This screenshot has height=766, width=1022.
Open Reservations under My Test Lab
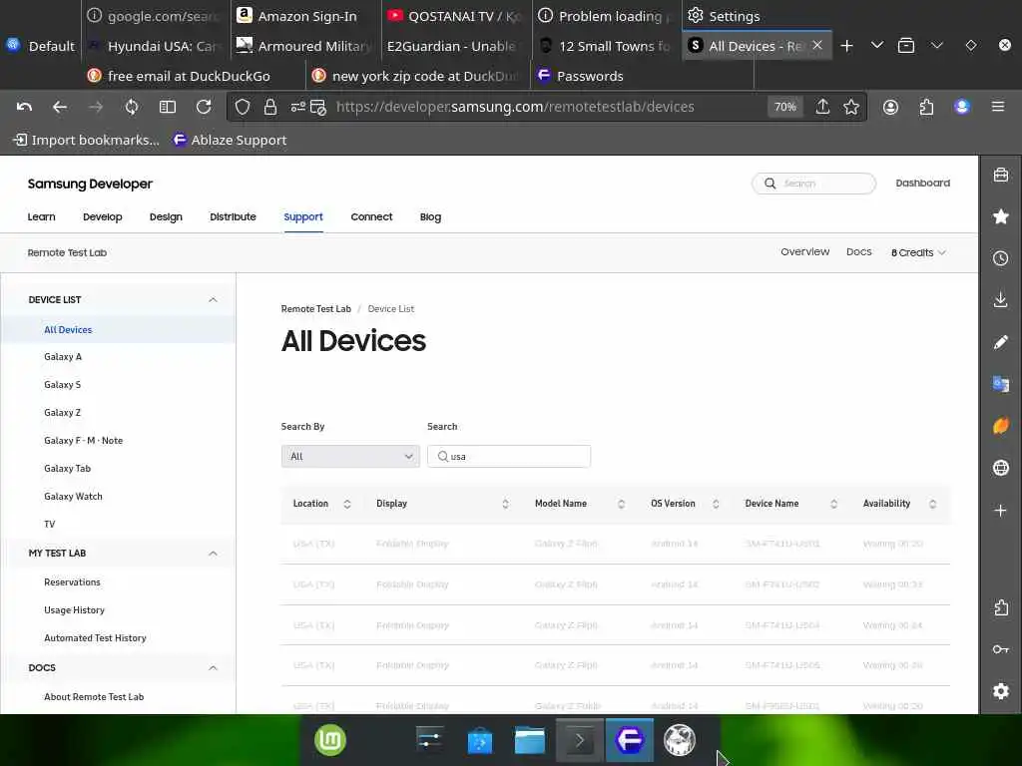point(72,582)
